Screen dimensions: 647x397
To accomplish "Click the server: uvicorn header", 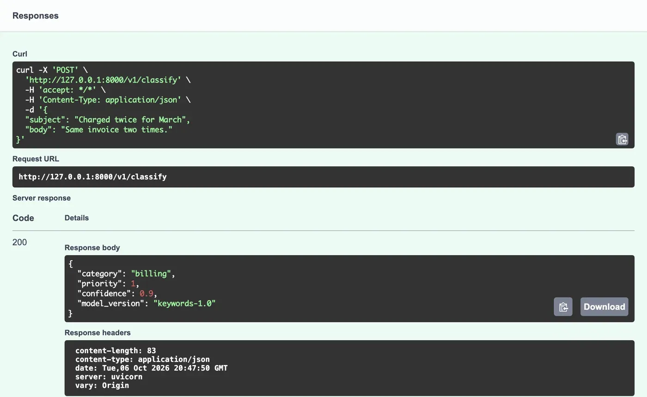I will pyautogui.click(x=109, y=377).
